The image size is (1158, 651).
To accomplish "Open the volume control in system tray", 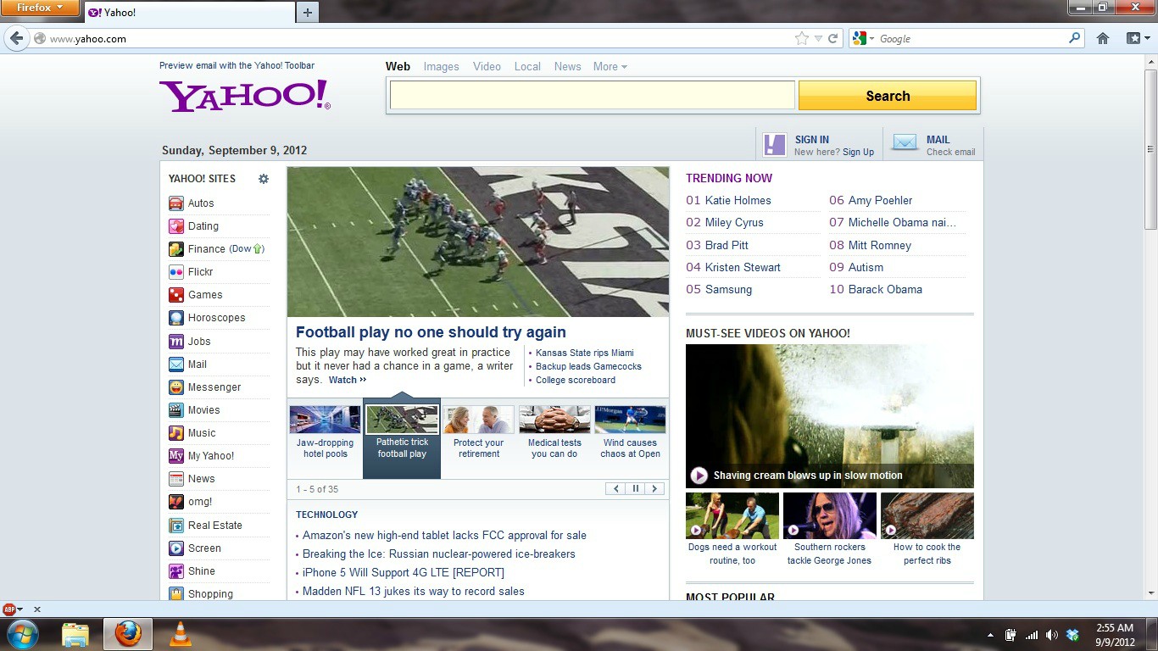I will coord(1052,635).
